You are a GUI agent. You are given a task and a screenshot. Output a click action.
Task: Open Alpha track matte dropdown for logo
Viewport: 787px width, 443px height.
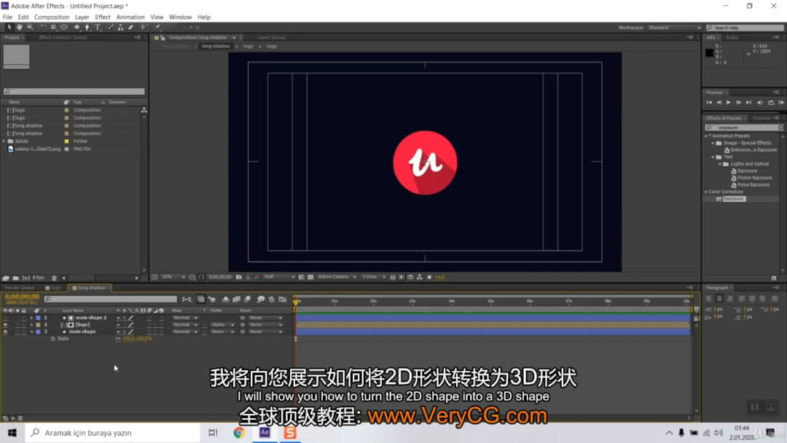point(222,324)
